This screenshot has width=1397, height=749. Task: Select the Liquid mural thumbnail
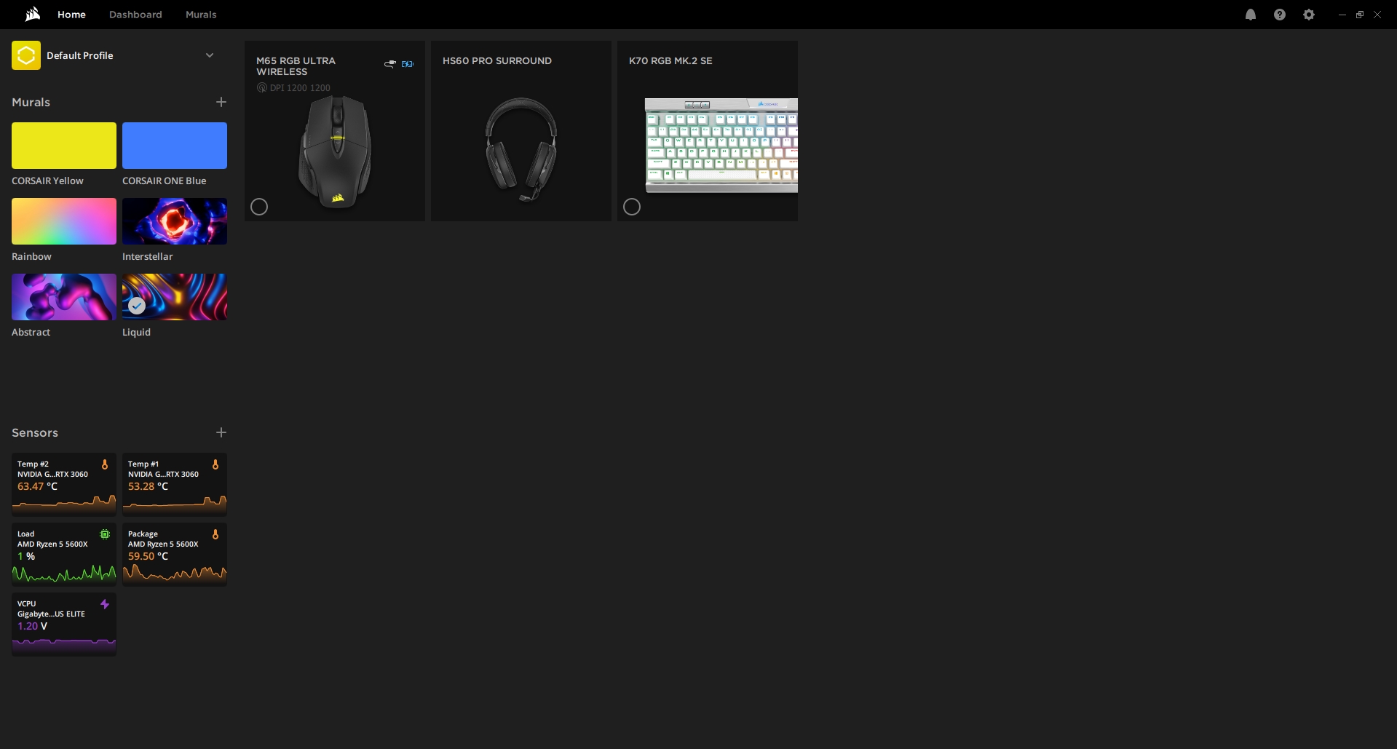coord(175,297)
